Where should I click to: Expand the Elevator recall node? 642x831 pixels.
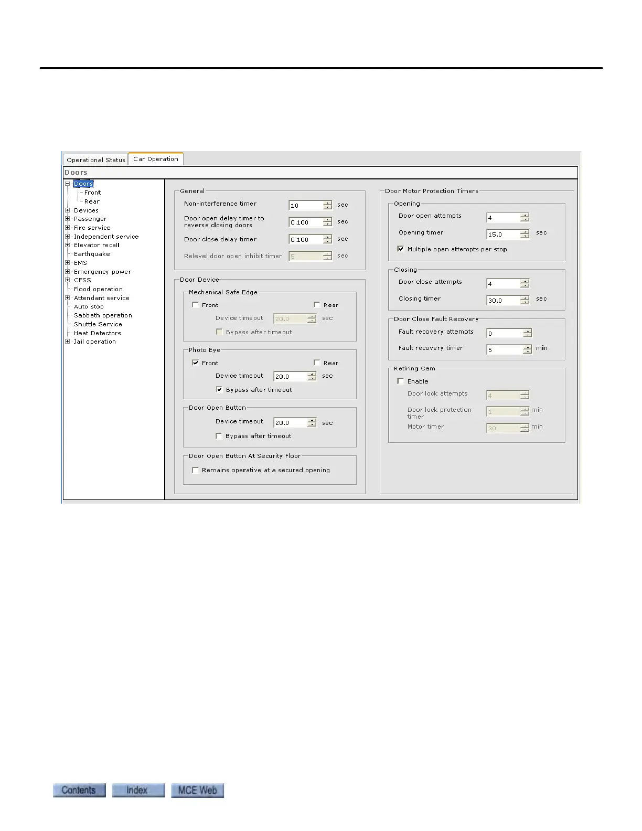tap(68, 245)
